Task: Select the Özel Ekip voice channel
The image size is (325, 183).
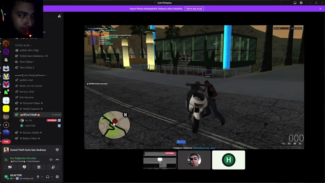Action: pyautogui.click(x=38, y=115)
